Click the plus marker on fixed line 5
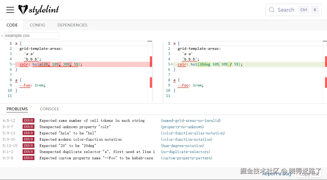The image size is (327, 180). 172,64
